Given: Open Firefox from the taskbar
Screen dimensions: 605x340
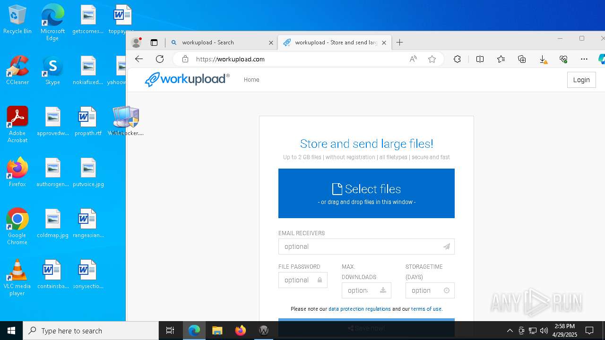Looking at the screenshot, I should coord(240,331).
